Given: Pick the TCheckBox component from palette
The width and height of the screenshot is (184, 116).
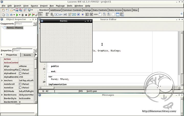Looking at the screenshot, I should click(x=78, y=14).
